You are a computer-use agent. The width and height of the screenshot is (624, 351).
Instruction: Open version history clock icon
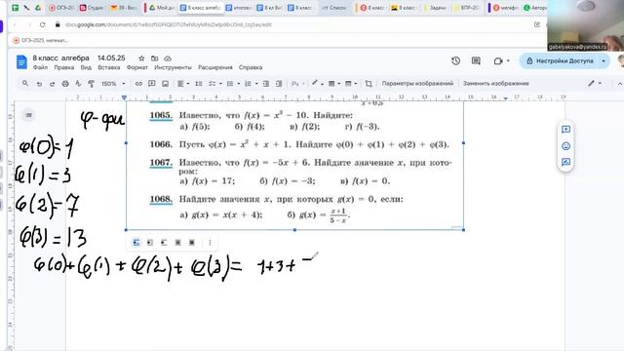point(455,60)
